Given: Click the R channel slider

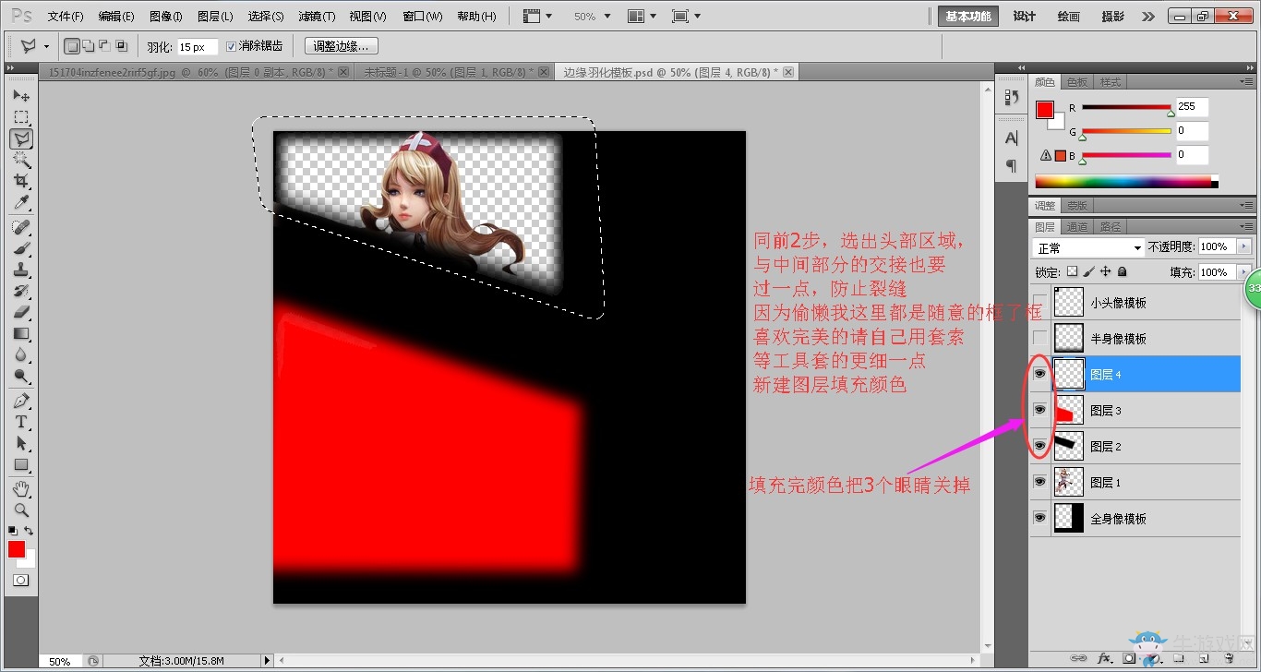Looking at the screenshot, I should coord(1126,108).
